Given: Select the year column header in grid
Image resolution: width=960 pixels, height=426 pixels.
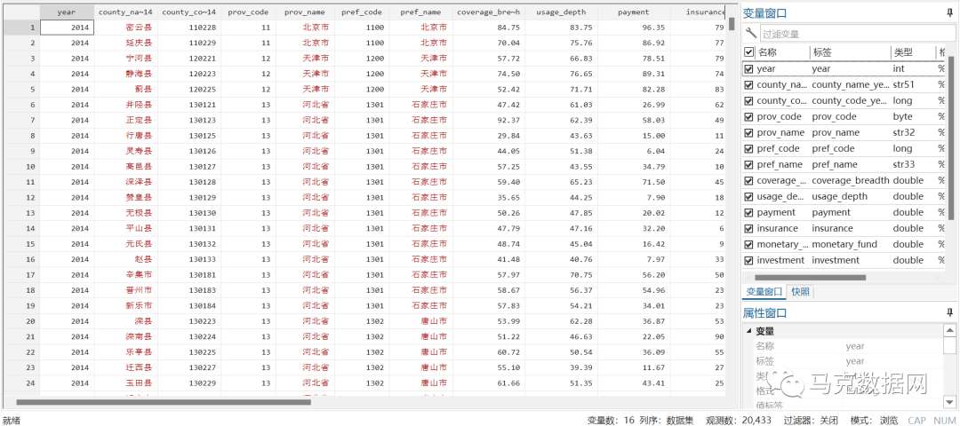Looking at the screenshot, I should 67,12.
